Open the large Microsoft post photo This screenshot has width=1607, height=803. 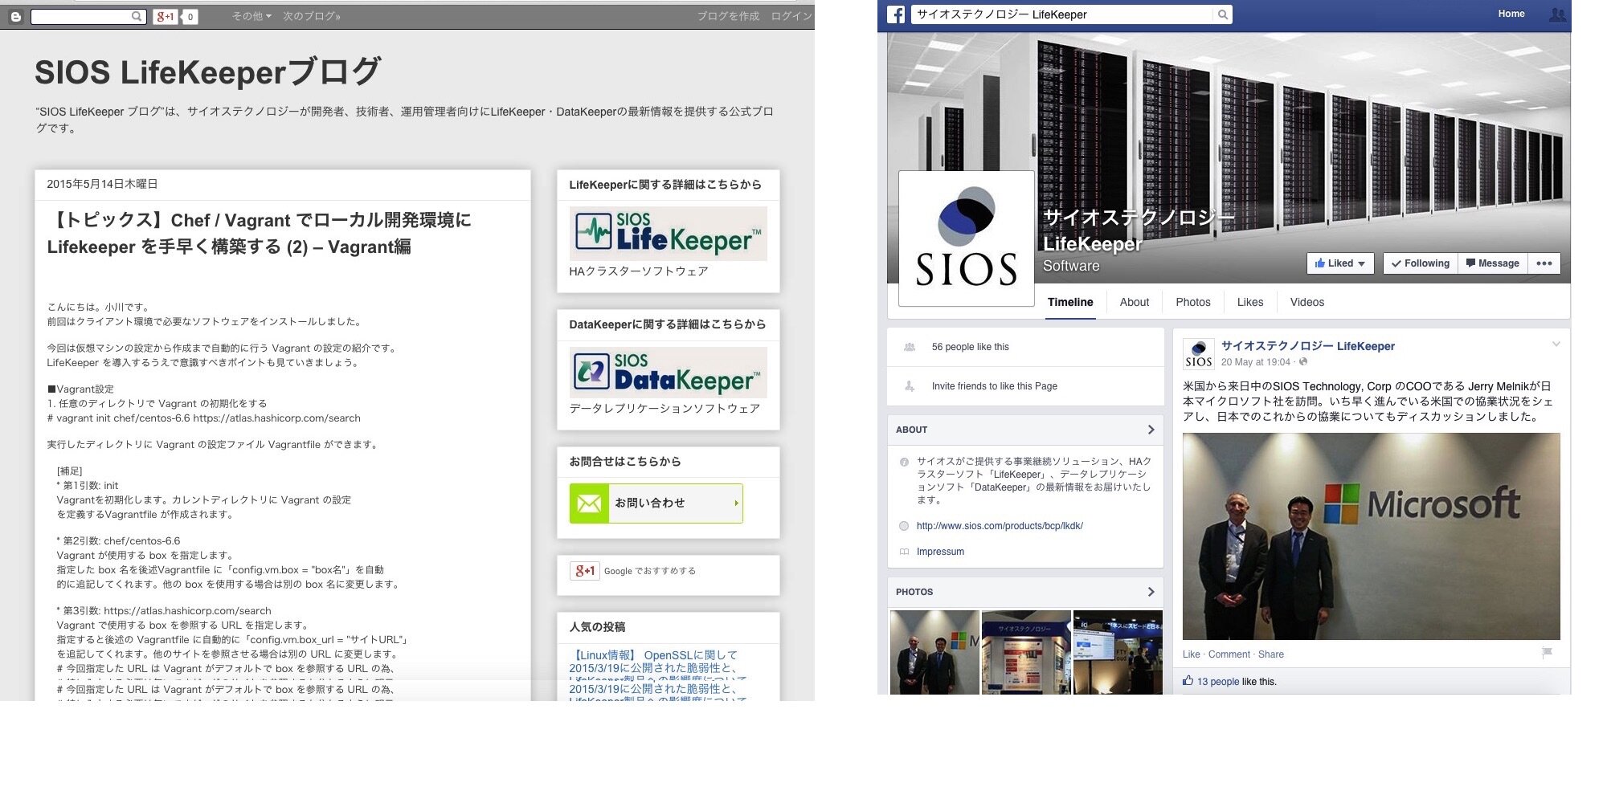click(x=1371, y=536)
